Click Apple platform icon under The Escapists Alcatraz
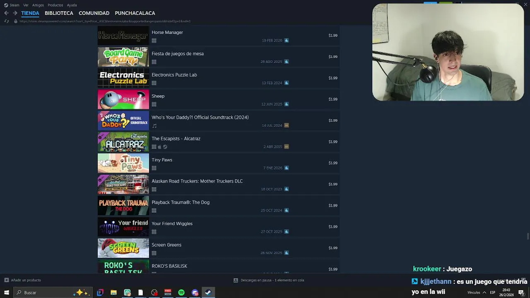530x298 pixels. pyautogui.click(x=159, y=147)
